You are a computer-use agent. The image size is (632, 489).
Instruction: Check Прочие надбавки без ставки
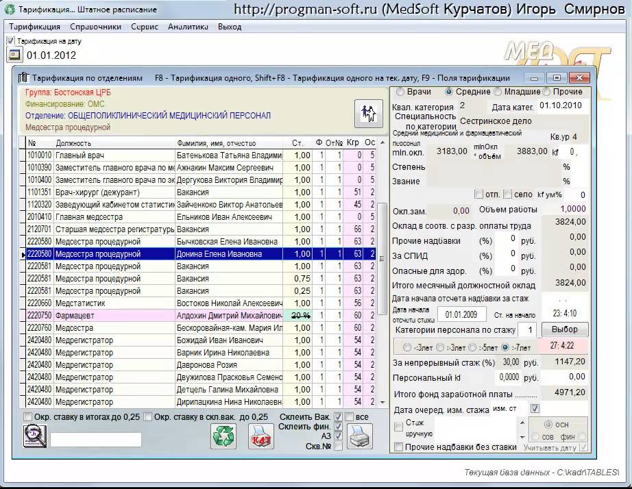(398, 447)
